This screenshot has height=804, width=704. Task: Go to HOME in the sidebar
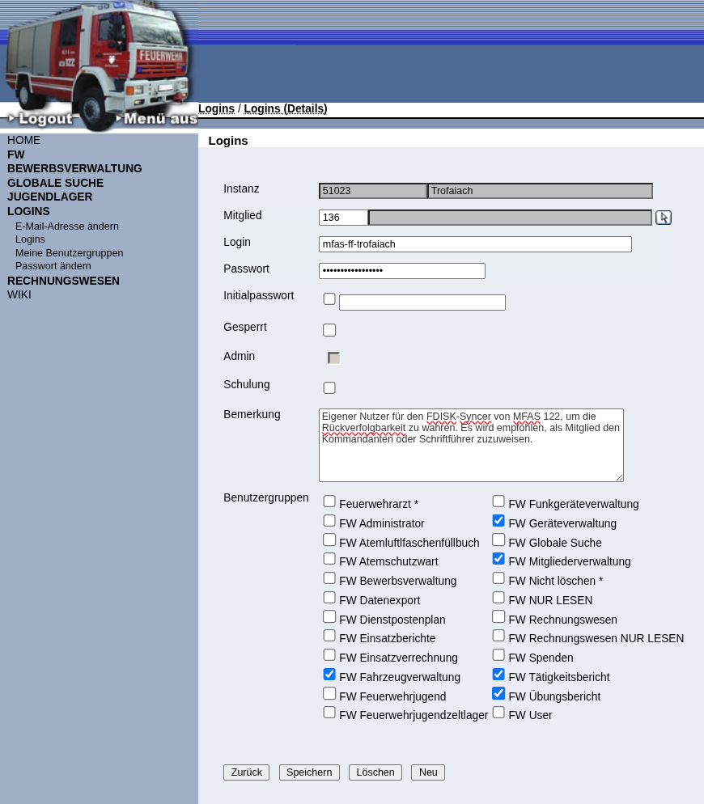tap(23, 141)
